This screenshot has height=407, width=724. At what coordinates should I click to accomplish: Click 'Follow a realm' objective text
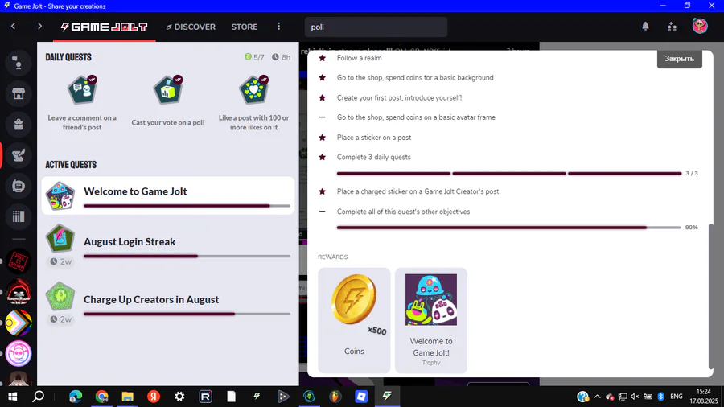point(360,58)
